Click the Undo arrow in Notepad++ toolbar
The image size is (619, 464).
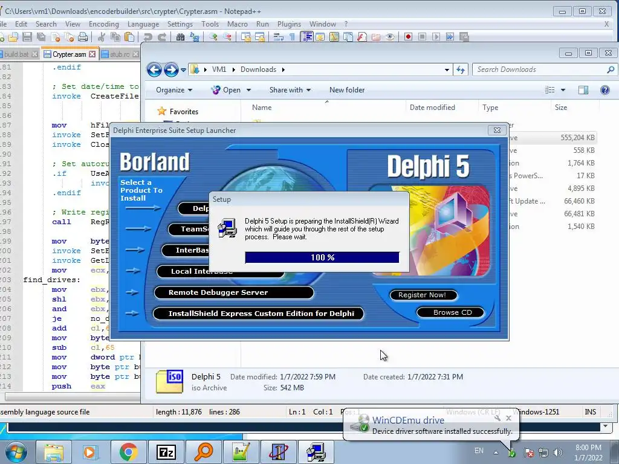point(147,37)
